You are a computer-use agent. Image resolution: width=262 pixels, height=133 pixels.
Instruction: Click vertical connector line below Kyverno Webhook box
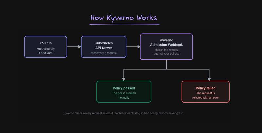[166, 64]
